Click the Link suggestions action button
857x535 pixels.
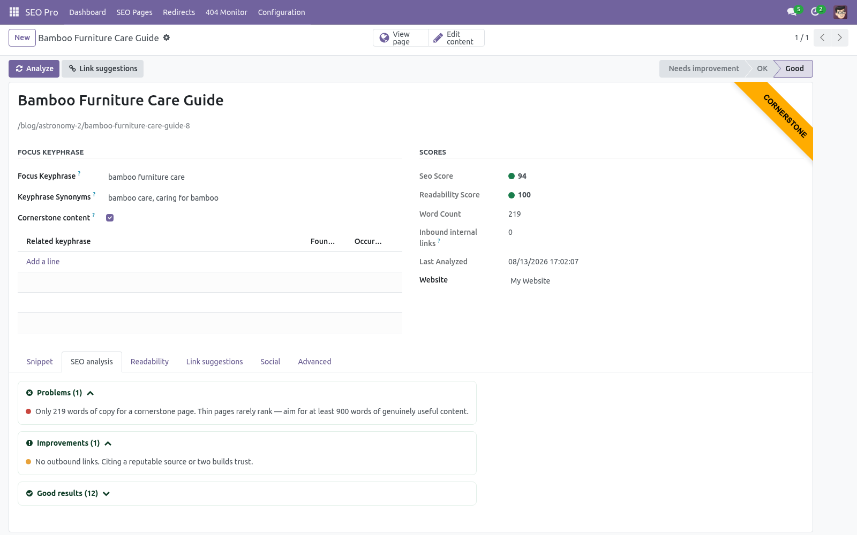102,68
